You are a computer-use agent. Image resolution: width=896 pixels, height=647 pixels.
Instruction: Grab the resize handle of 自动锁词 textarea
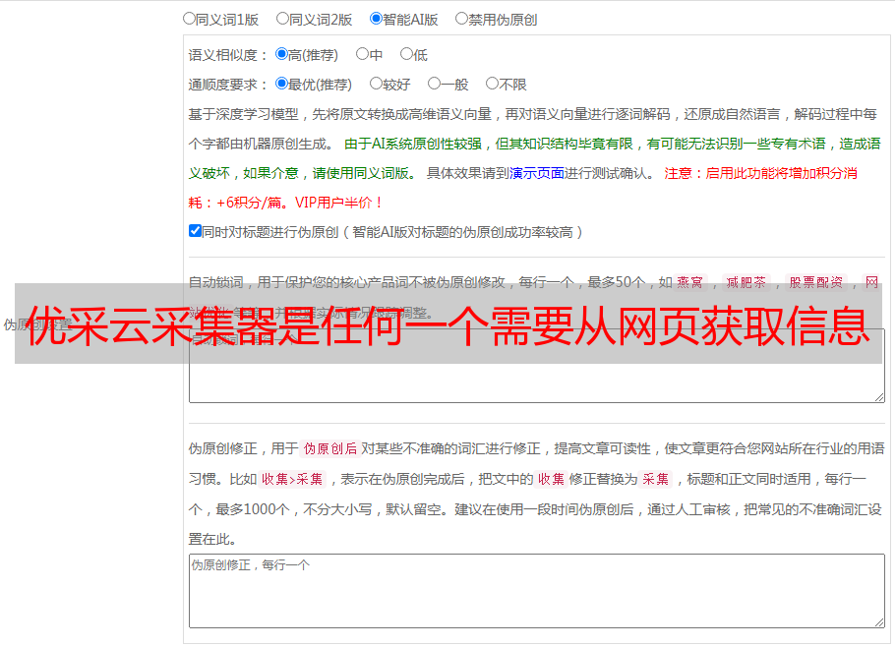point(879,397)
